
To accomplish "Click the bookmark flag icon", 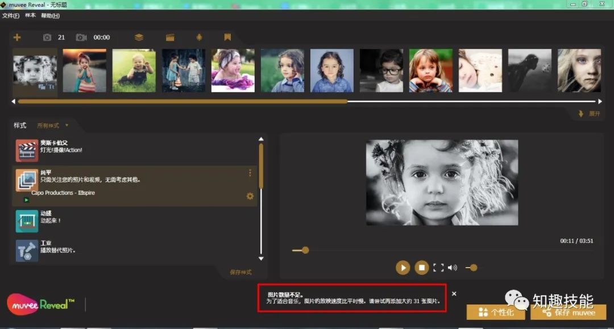I will [227, 37].
